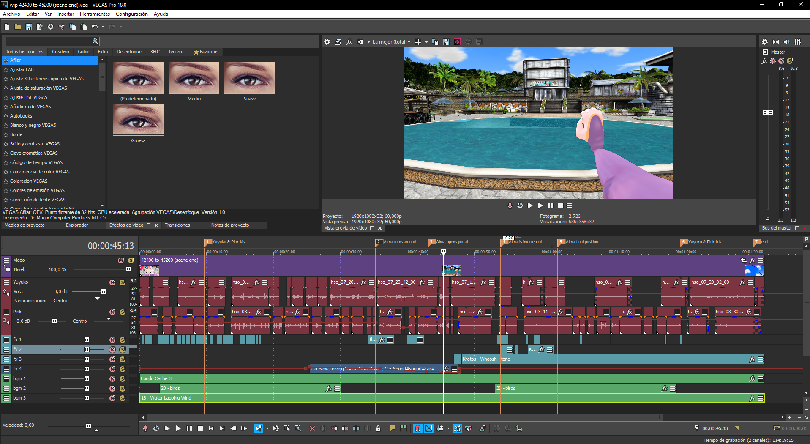This screenshot has width=810, height=444.
Task: Toggle snapping with the magnet button
Action: 418,428
